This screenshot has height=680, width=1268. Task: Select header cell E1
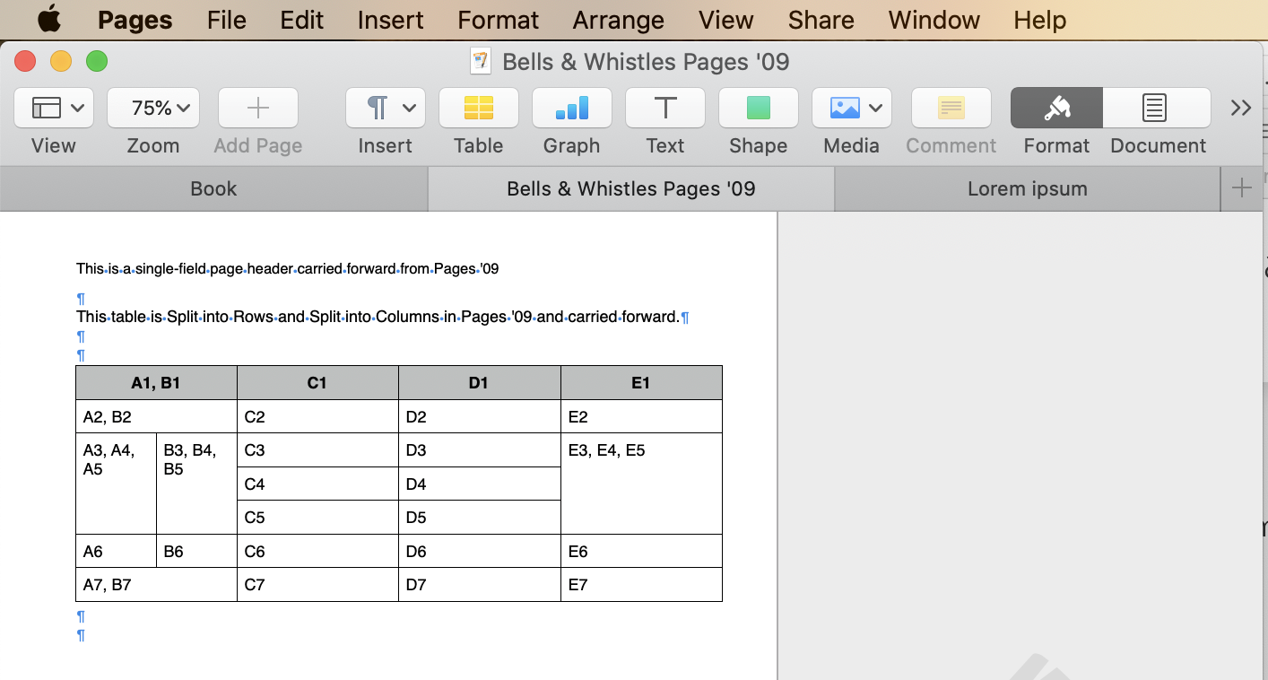click(x=641, y=382)
